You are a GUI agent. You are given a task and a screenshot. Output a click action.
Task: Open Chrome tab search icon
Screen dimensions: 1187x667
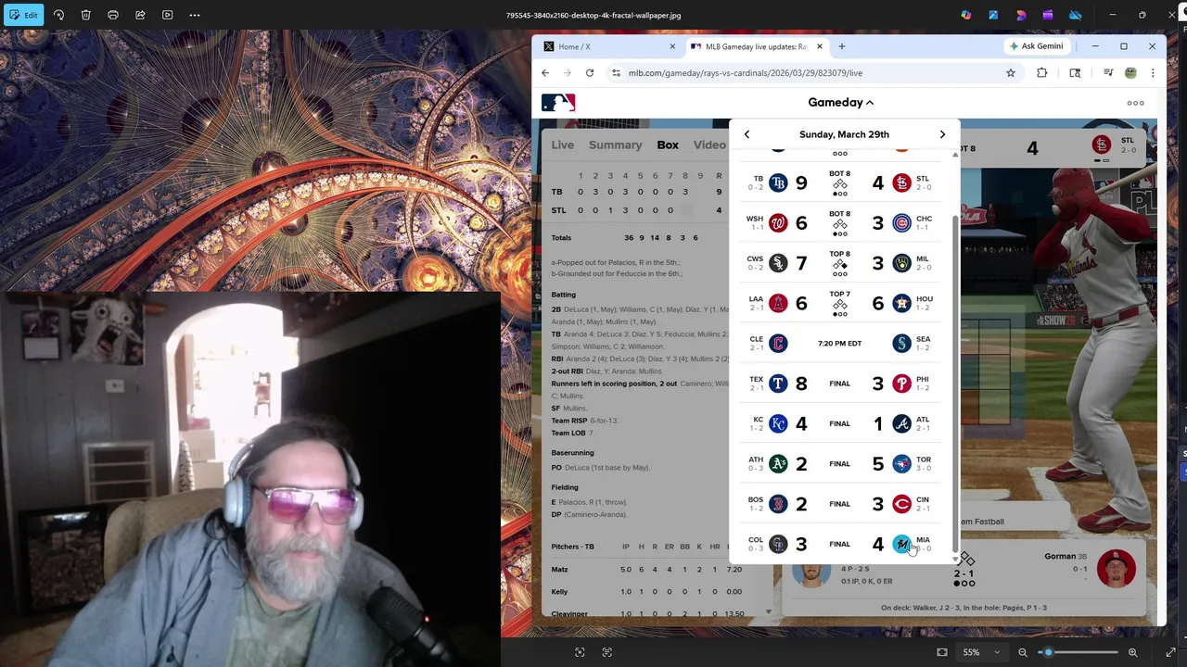tap(1075, 73)
